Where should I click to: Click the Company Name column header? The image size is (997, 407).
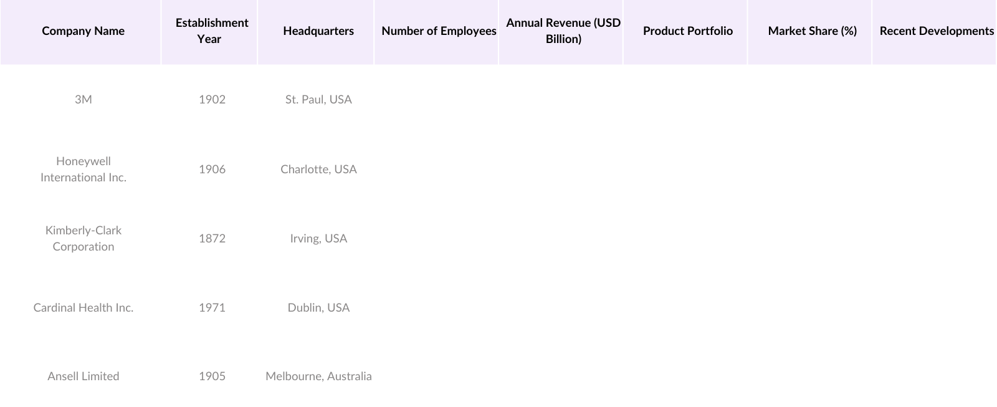pyautogui.click(x=83, y=31)
